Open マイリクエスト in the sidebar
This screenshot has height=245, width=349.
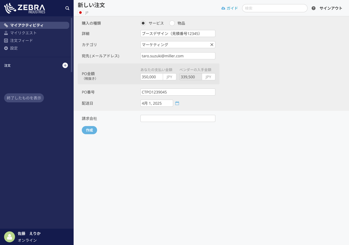coord(23,33)
